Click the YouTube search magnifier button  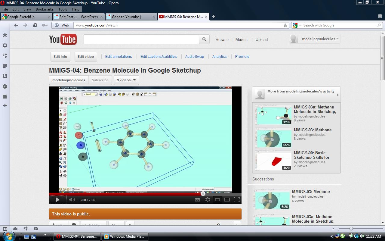click(204, 39)
